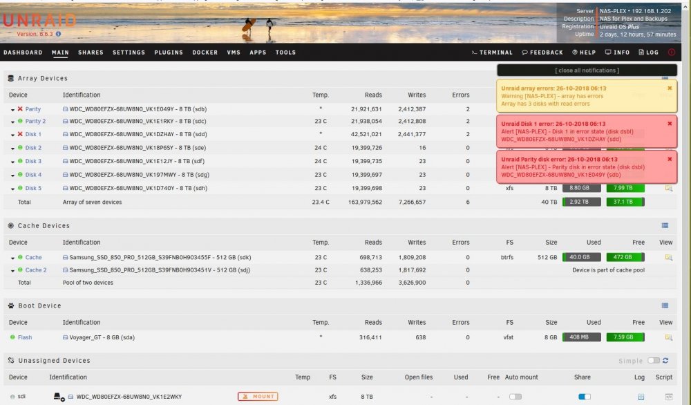Click the Mount button for sdi

pyautogui.click(x=258, y=397)
